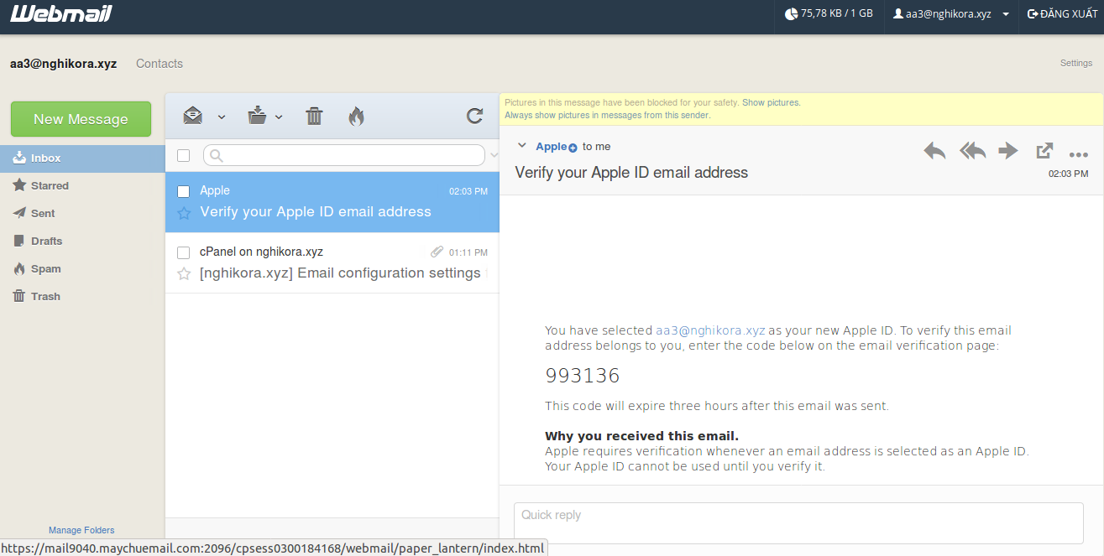Open Settings at top right
This screenshot has width=1104, height=556.
1076,63
